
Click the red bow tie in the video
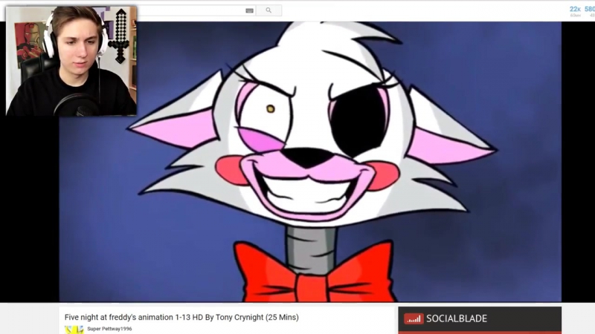(314, 273)
